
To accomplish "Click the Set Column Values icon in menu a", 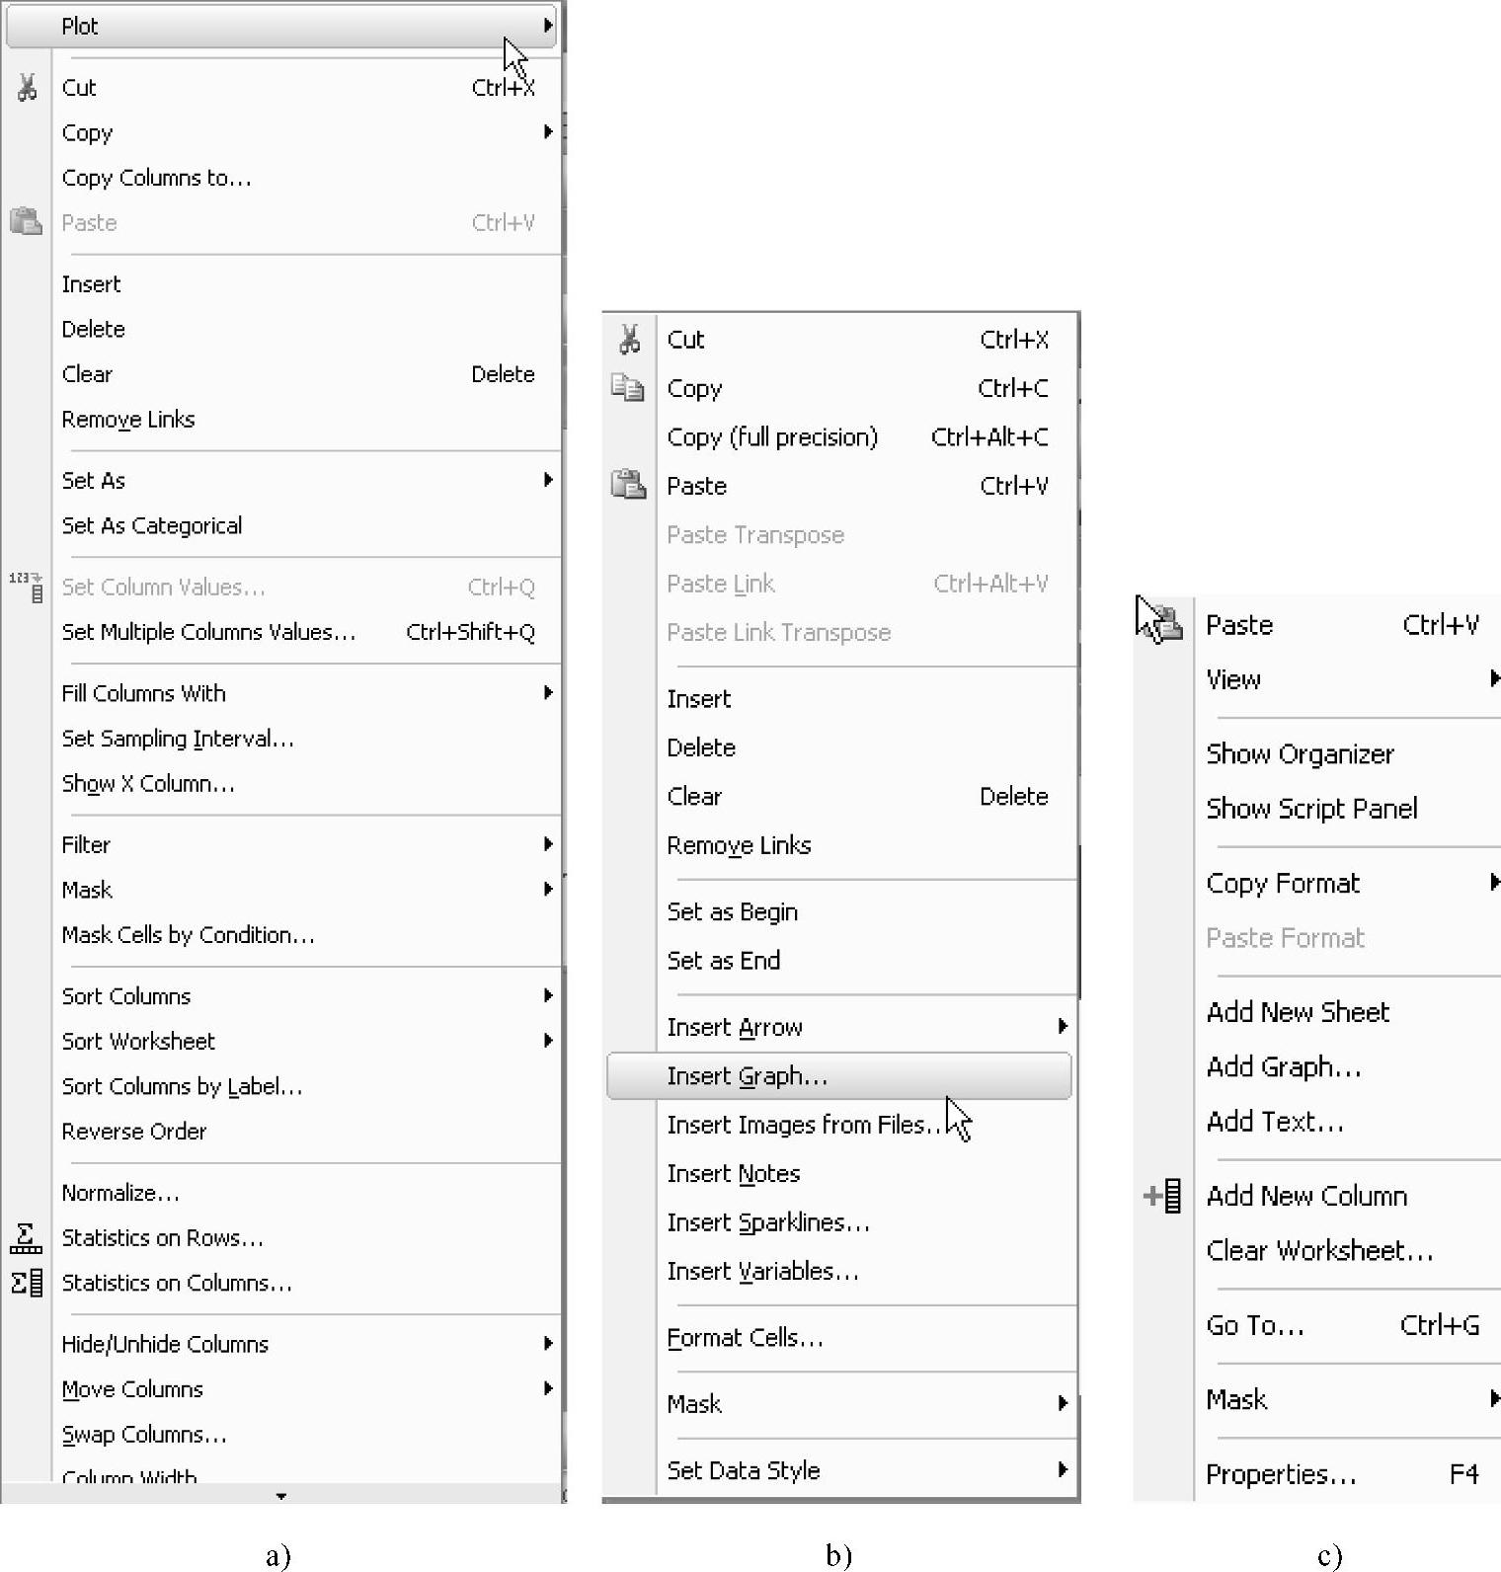I will coord(27,587).
